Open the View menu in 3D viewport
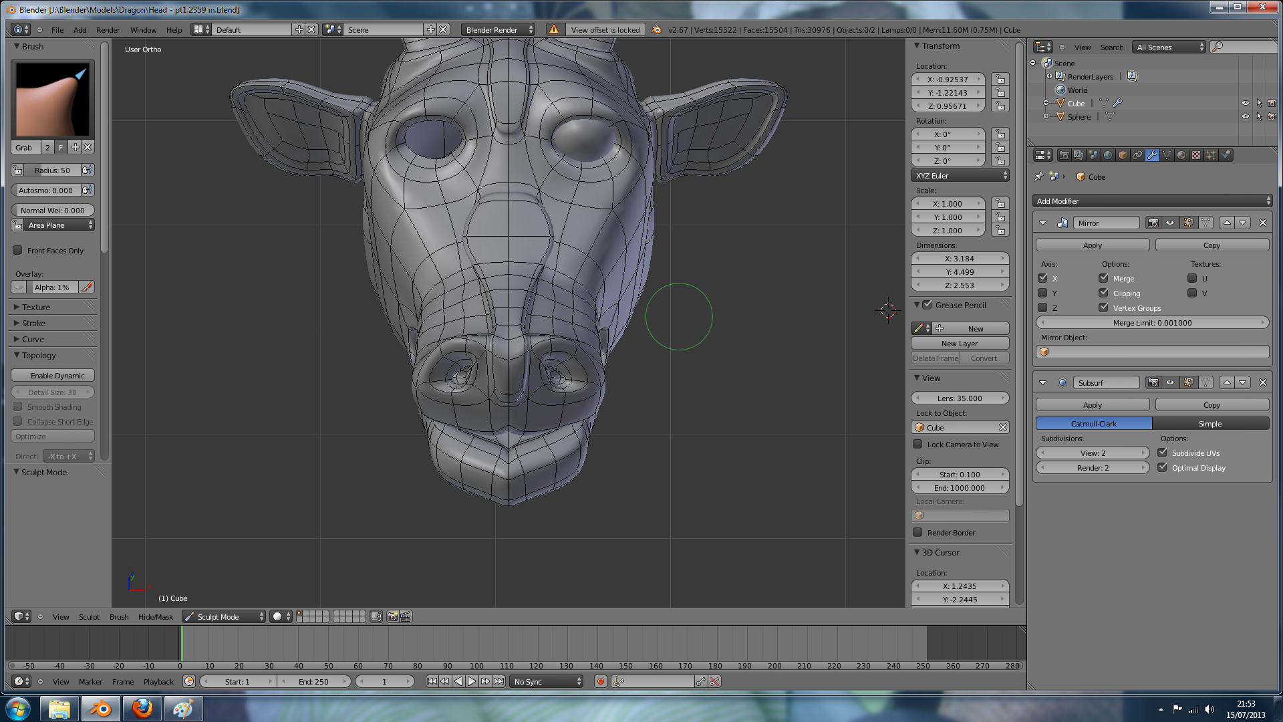The height and width of the screenshot is (722, 1283). pos(59,616)
